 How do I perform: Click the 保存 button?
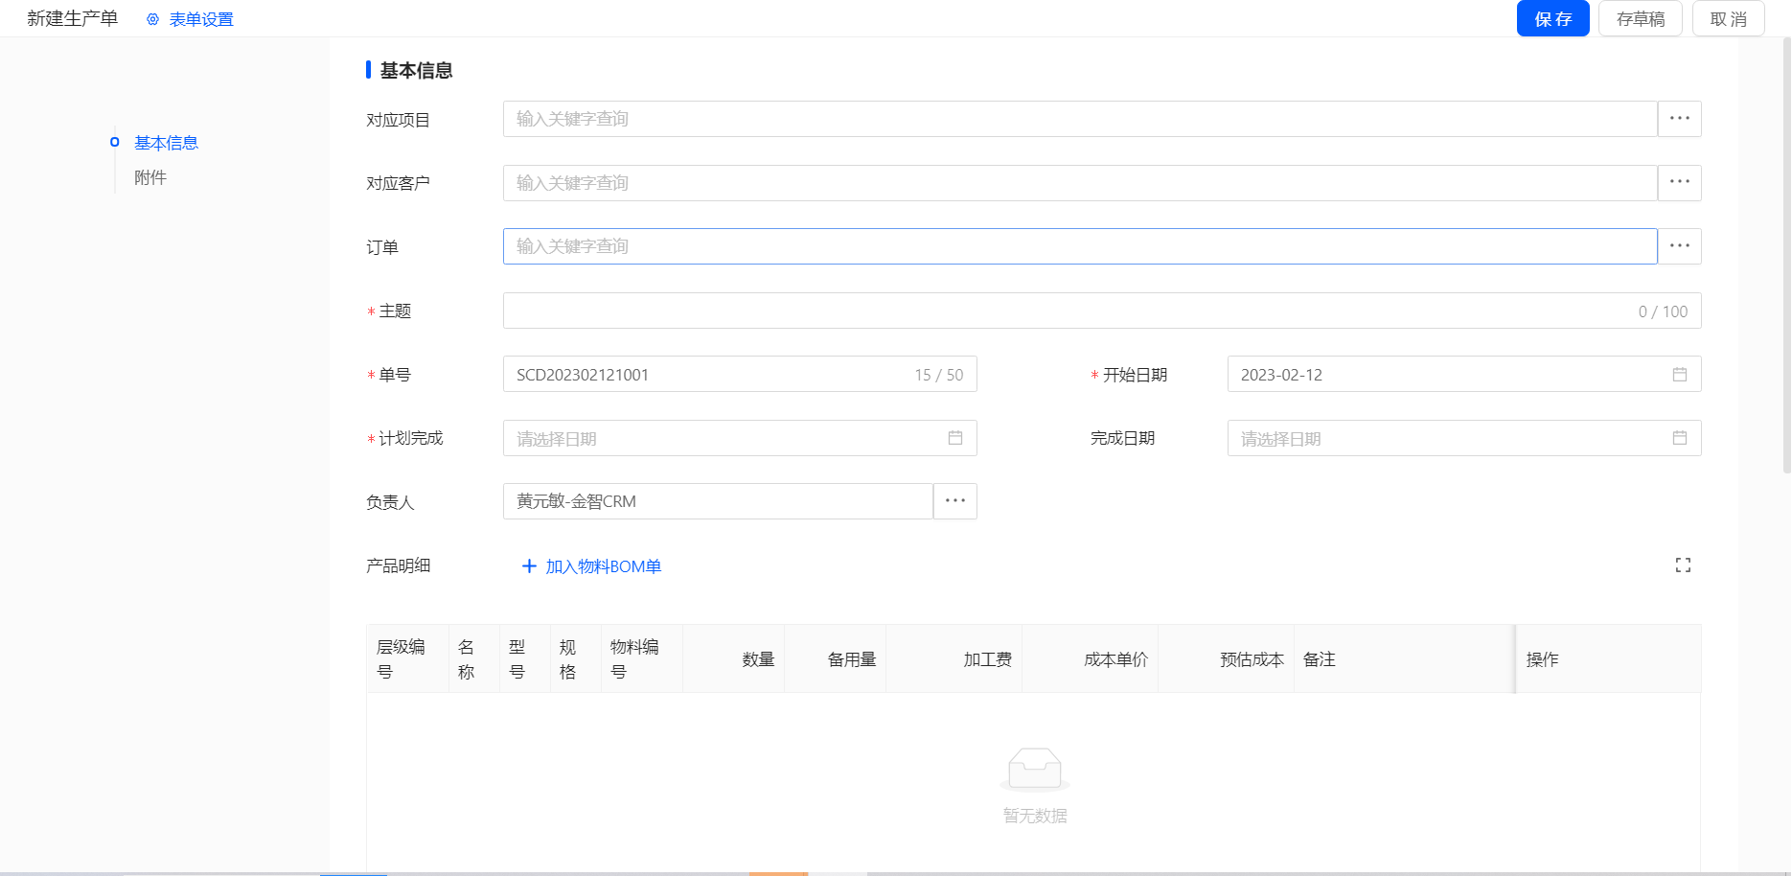(x=1552, y=18)
